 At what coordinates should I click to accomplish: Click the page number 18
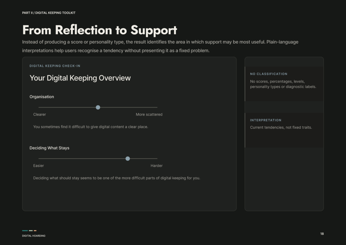click(x=322, y=234)
